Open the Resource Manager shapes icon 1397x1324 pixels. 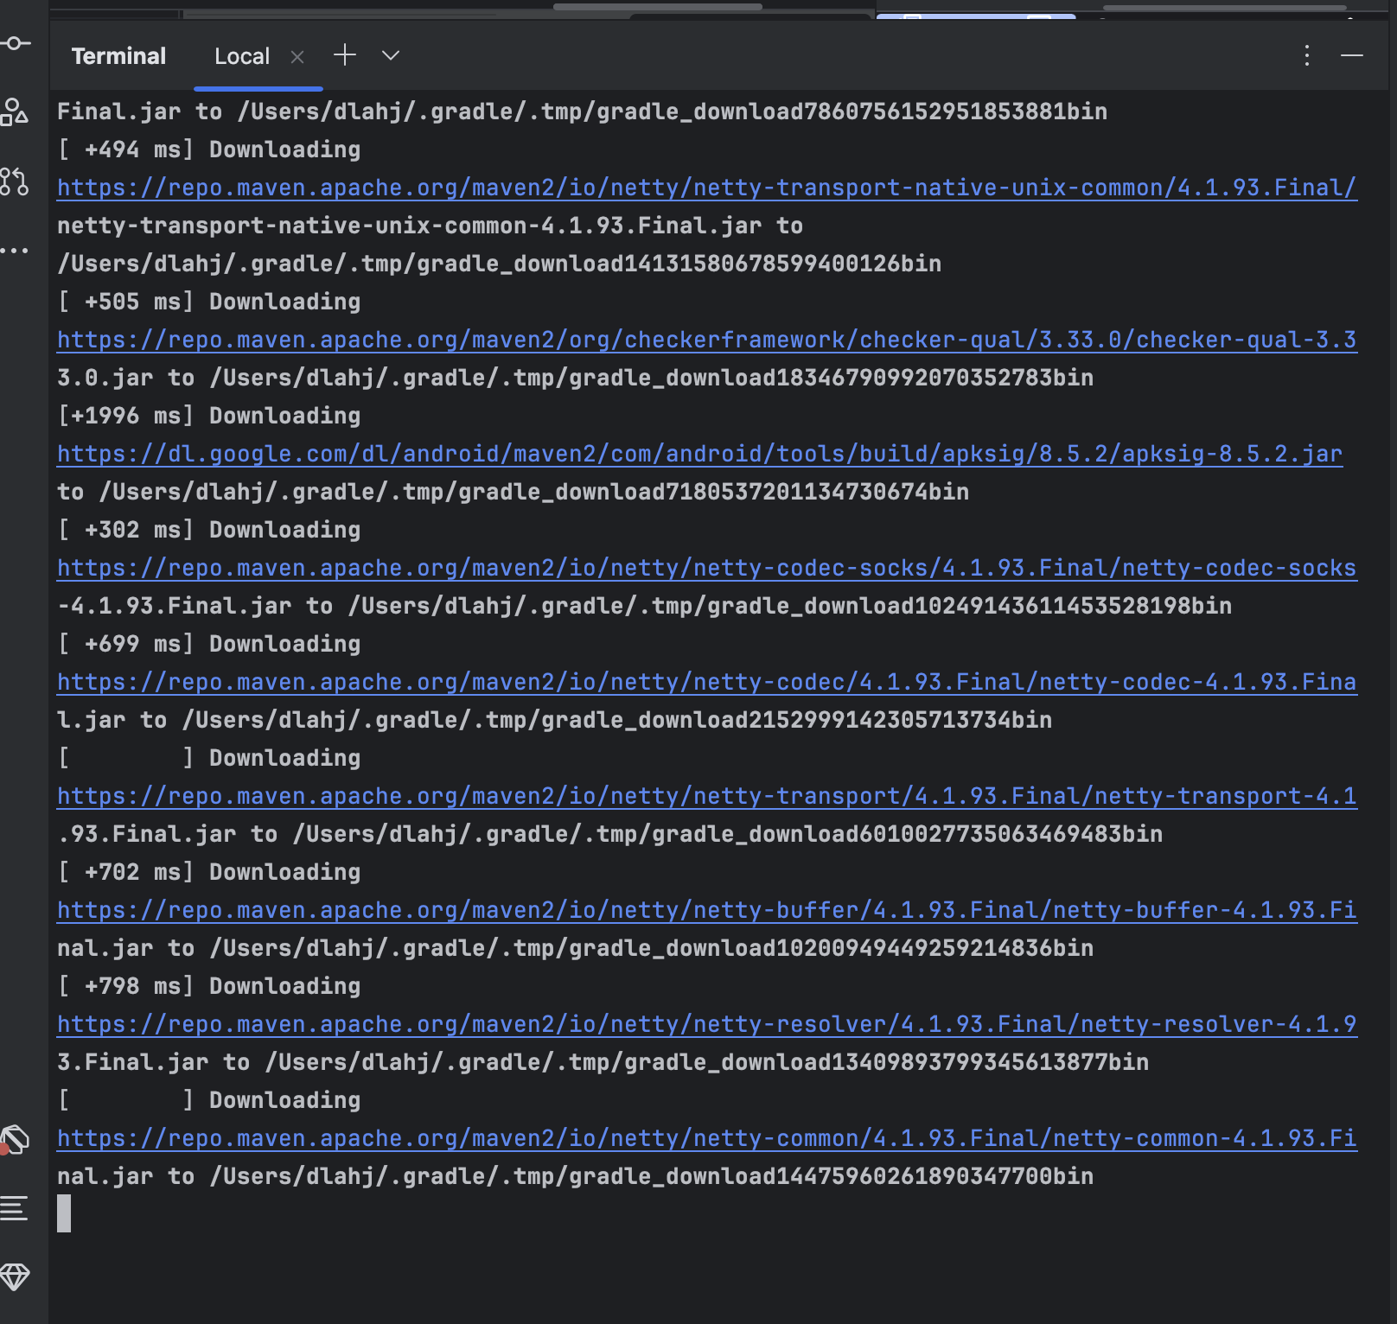tap(15, 112)
